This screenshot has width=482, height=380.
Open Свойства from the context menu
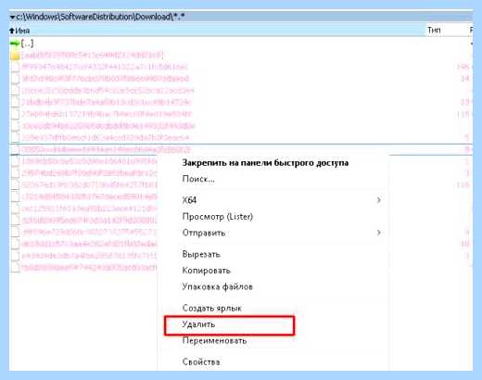coord(201,361)
